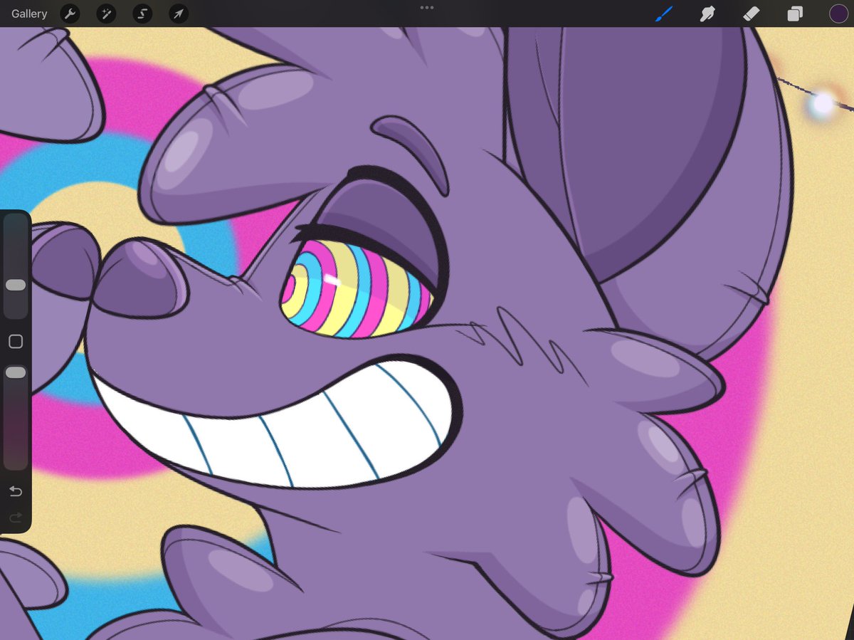Tap the three-dot handle at top center
This screenshot has width=854, height=640.
tap(427, 8)
